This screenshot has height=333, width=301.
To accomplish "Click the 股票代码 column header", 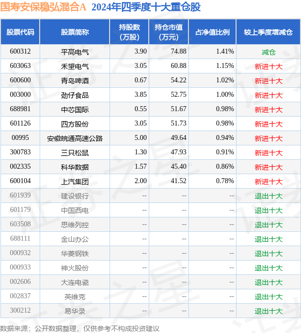I will point(20,32).
